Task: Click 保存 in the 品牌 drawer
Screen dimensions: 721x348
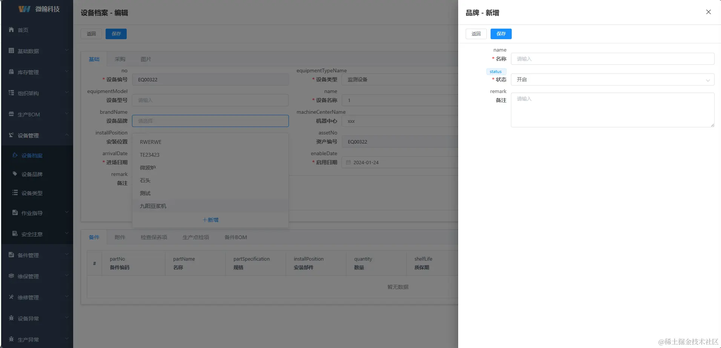Action: click(501, 34)
